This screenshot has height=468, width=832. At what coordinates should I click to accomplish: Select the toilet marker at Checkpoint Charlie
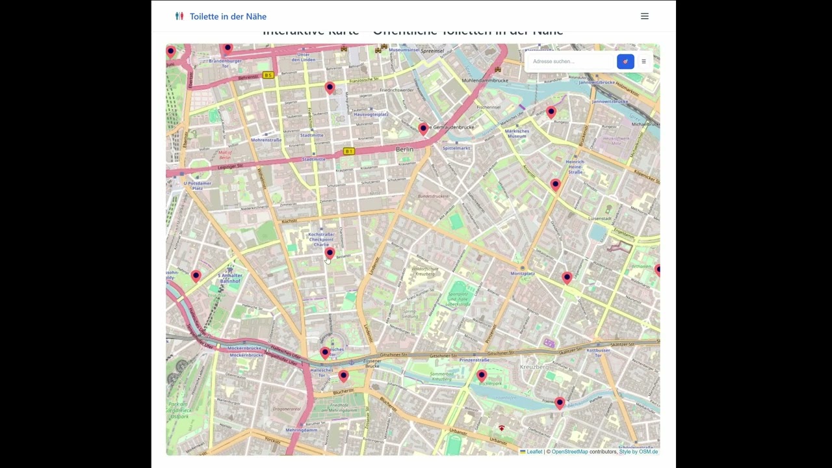tap(330, 253)
